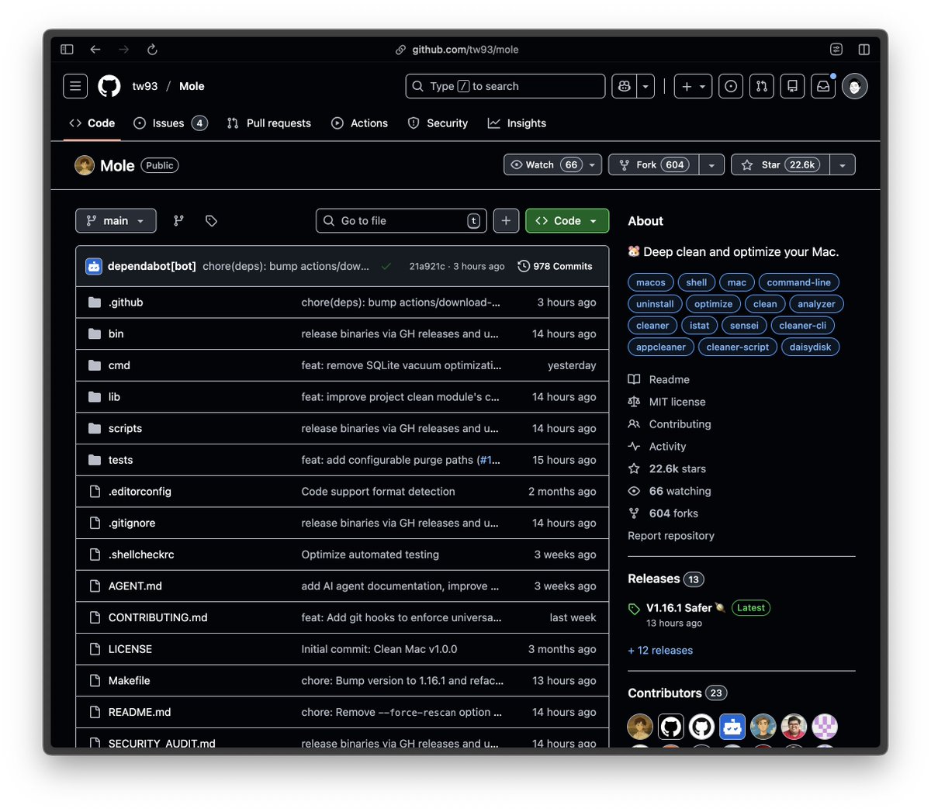Open the README.md file
931x812 pixels.
coord(140,712)
